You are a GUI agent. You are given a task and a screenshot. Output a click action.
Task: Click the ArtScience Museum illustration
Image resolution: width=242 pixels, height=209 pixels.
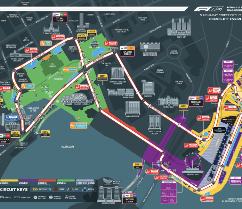point(107,181)
